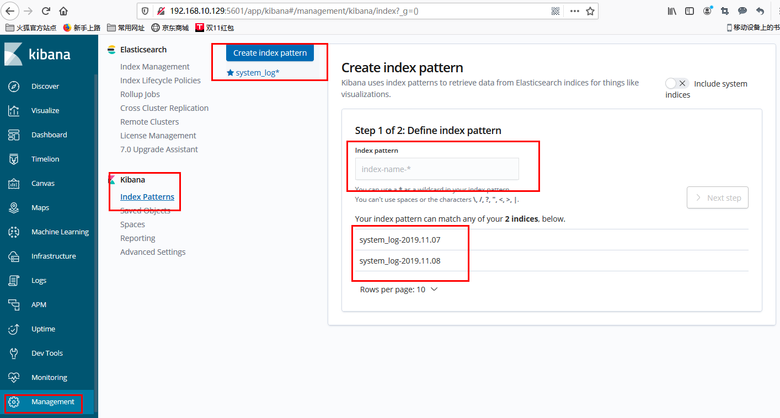
Task: Click system_log-2019.11.07 index row
Action: pyautogui.click(x=552, y=240)
